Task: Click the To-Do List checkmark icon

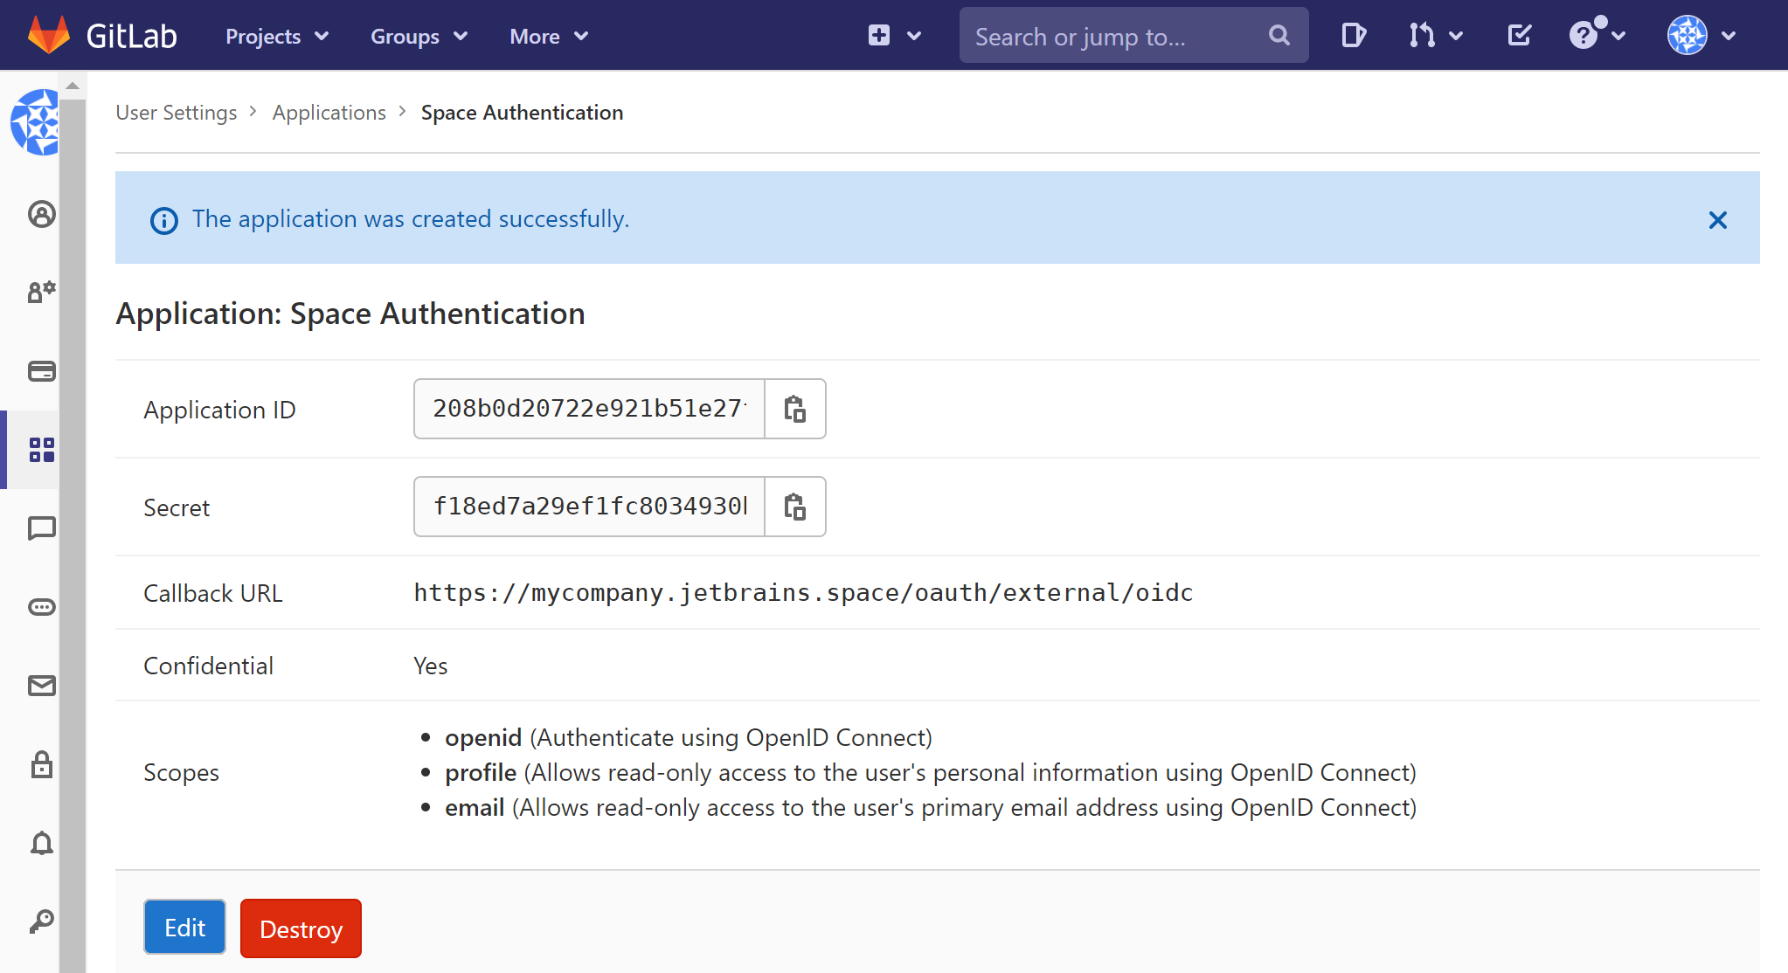Action: coord(1520,35)
